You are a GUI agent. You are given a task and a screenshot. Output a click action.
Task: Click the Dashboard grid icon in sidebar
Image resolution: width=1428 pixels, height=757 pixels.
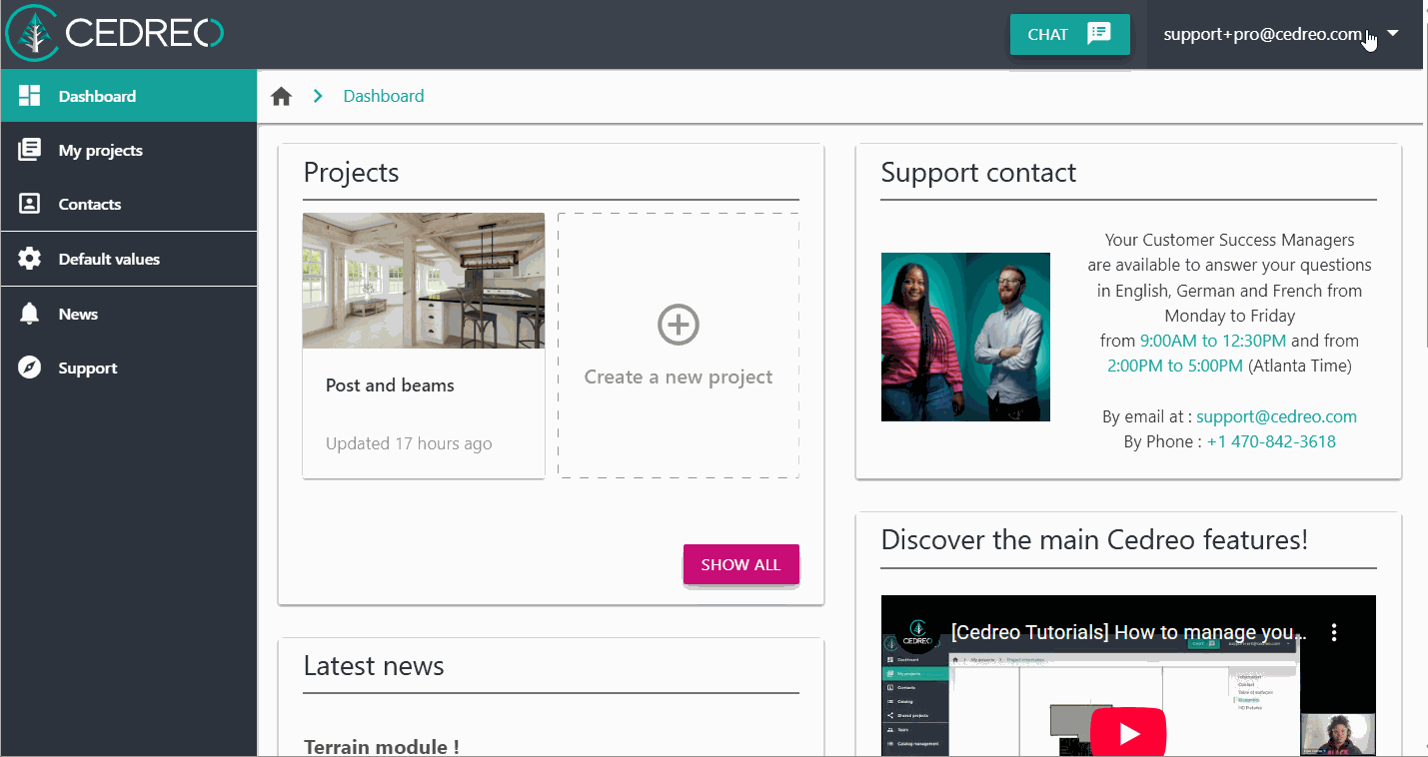(30, 96)
